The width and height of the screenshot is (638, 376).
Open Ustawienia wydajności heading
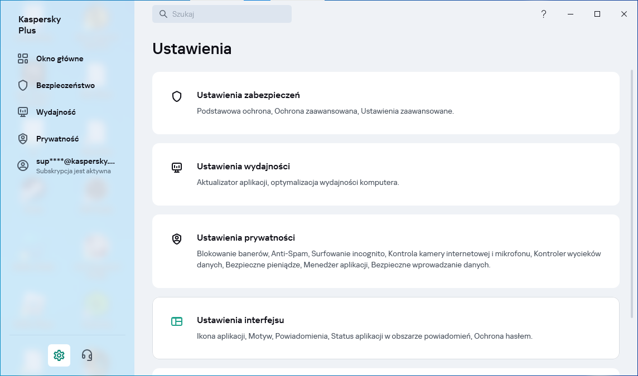coord(243,167)
